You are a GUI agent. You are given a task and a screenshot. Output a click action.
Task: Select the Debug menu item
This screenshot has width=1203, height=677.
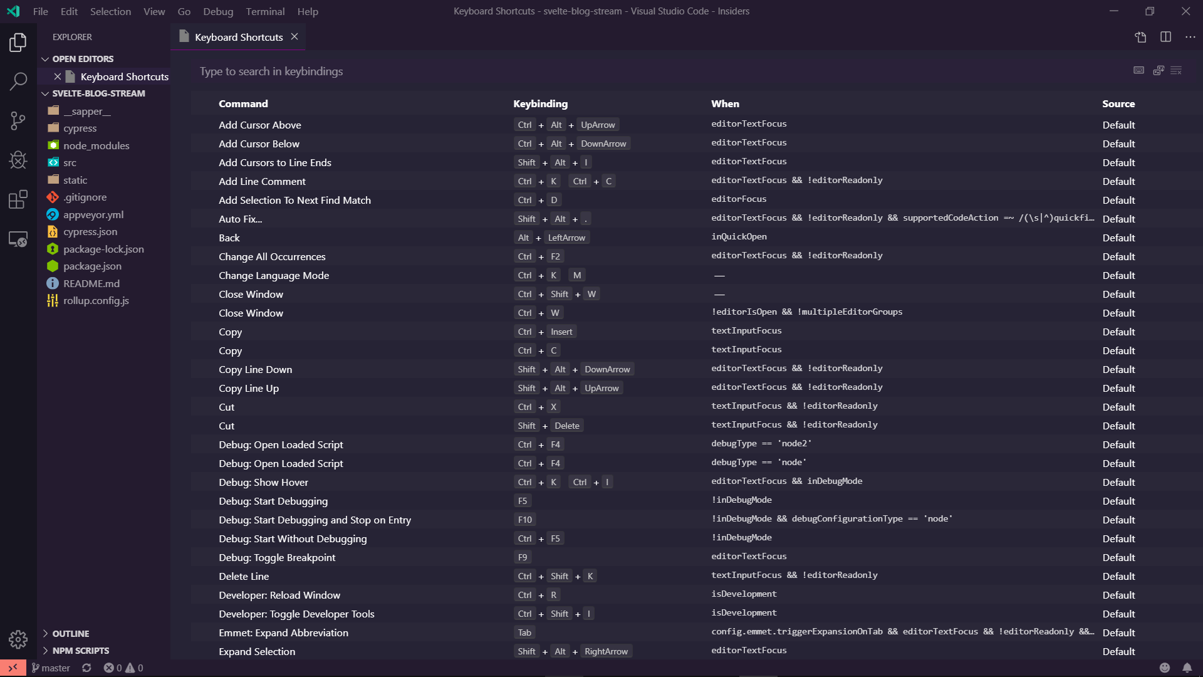(218, 11)
